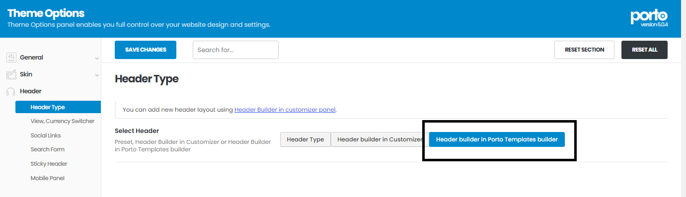Open Social Links settings
The width and height of the screenshot is (686, 197).
pos(46,135)
